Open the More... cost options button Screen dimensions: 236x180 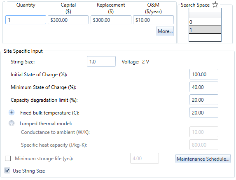click(165, 31)
